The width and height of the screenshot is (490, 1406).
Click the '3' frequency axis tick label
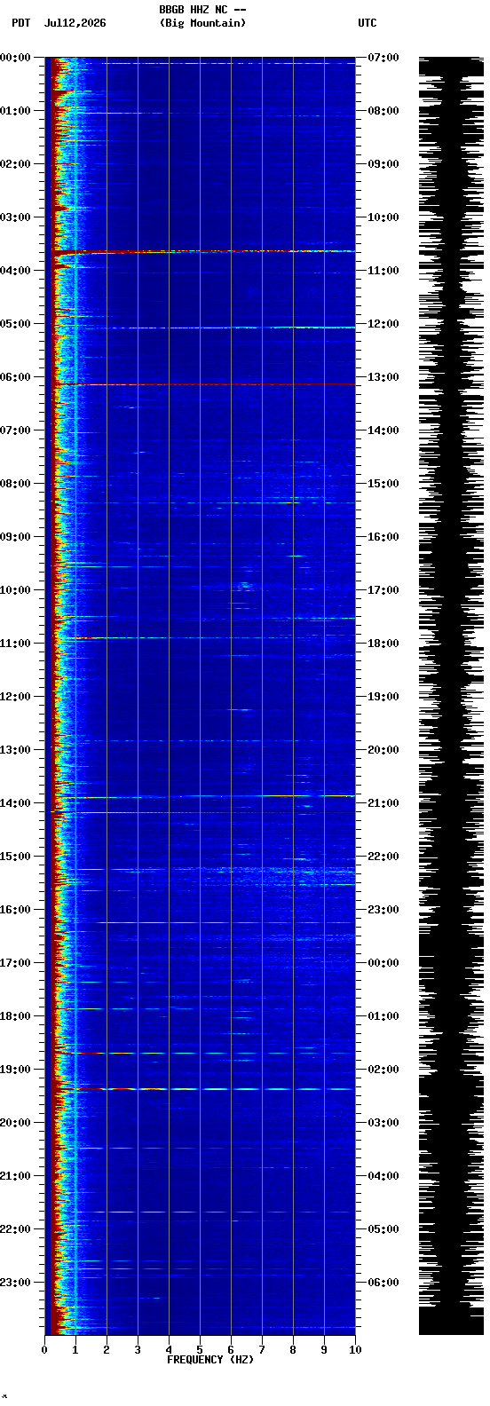pos(138,1350)
